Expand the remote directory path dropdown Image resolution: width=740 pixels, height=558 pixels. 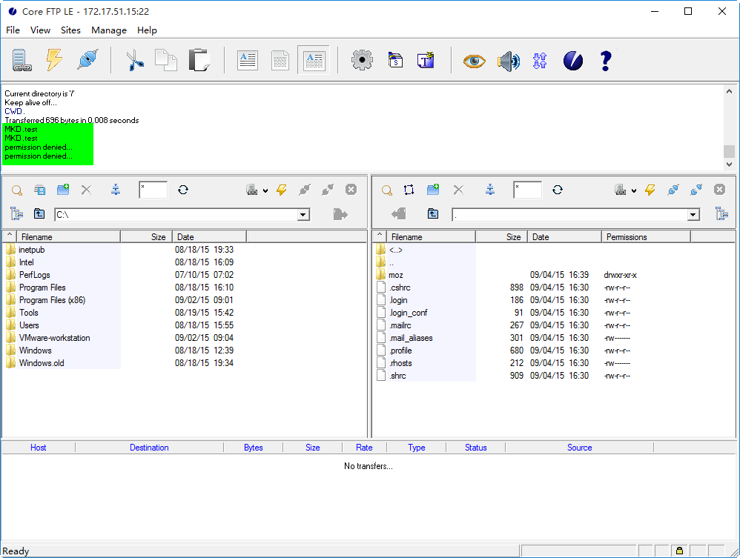[x=693, y=215]
